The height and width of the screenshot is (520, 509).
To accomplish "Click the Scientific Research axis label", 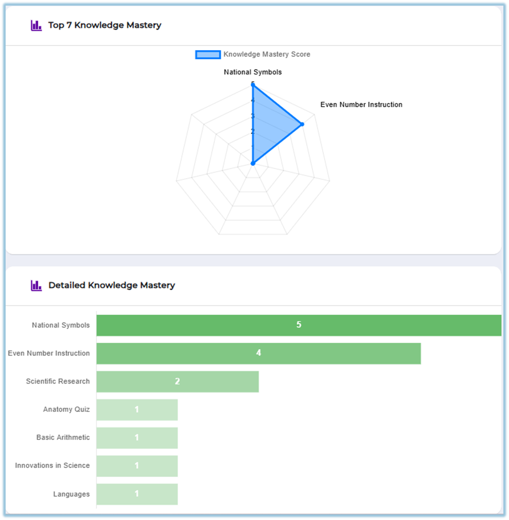I will 58,382.
